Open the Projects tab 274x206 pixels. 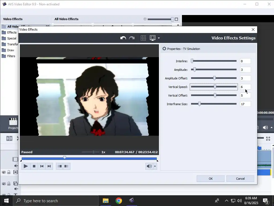point(13,124)
